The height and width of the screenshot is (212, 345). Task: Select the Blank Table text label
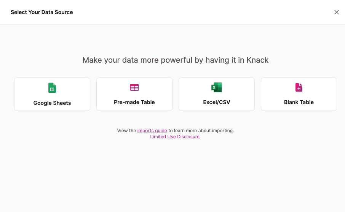299,102
